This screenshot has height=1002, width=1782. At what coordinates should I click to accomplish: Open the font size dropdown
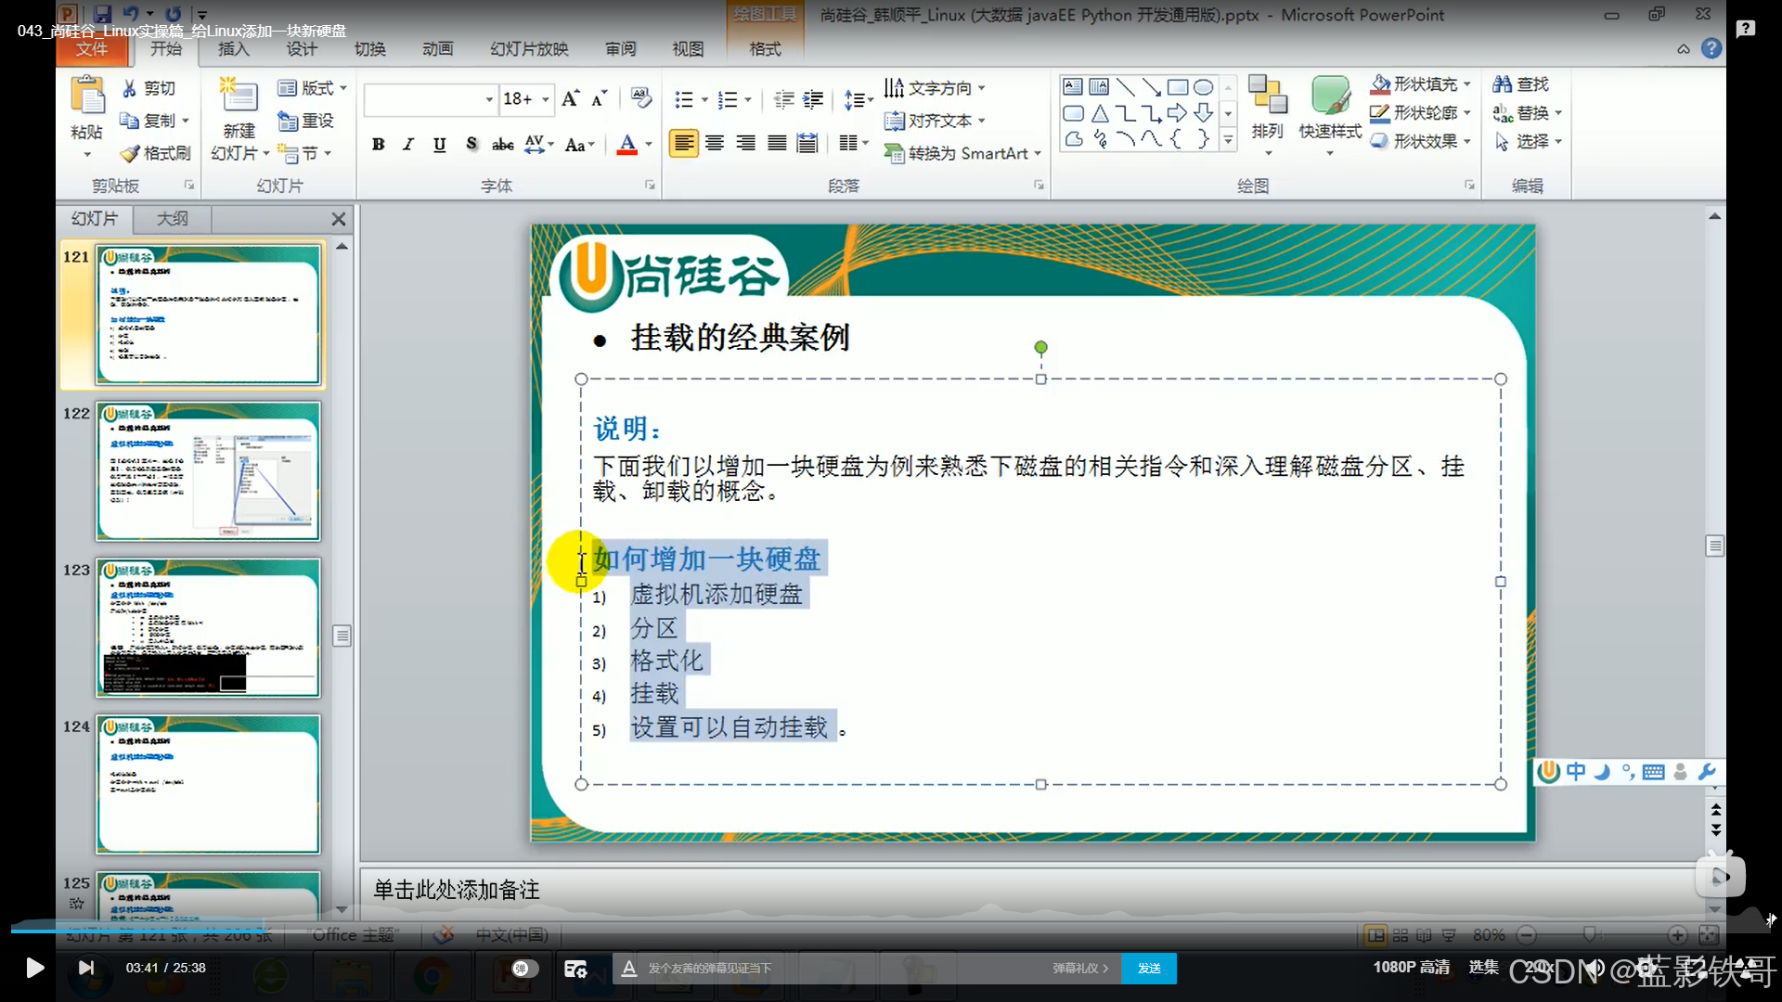click(x=546, y=99)
